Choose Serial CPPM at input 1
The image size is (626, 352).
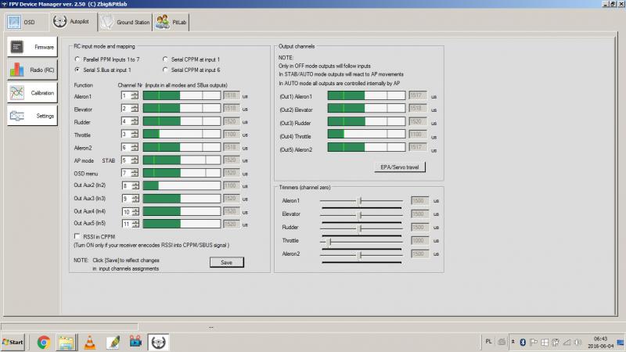pos(165,59)
